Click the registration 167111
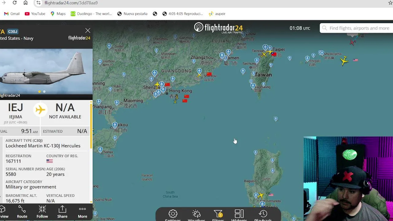Screen dimensions: 393x221 pyautogui.click(x=13, y=161)
